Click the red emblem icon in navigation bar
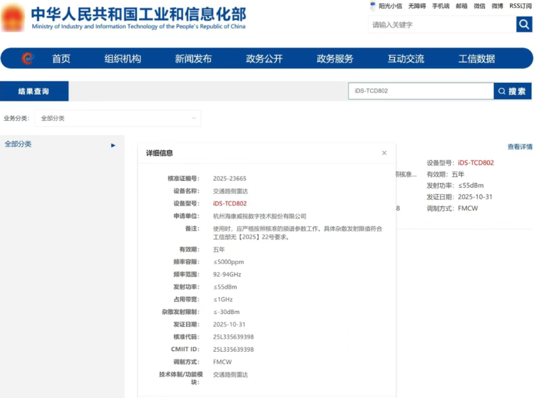This screenshot has width=537, height=398. [27, 58]
